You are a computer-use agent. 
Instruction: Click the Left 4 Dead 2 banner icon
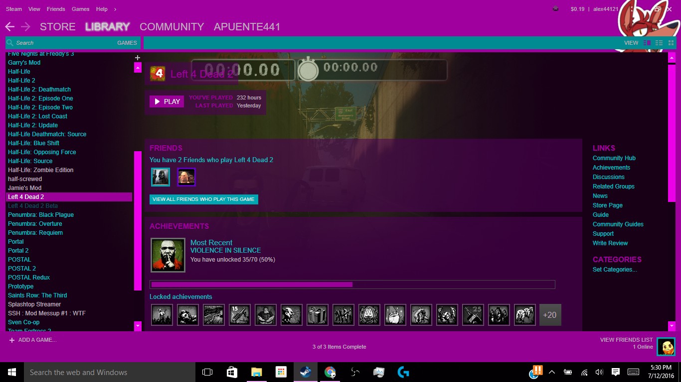tap(158, 72)
